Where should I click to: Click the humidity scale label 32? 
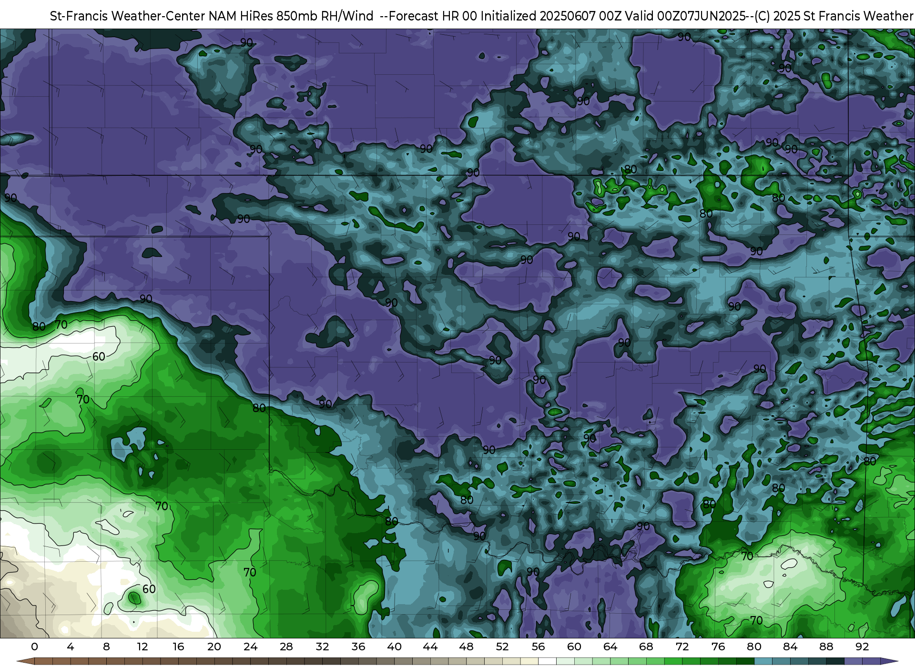click(x=322, y=647)
